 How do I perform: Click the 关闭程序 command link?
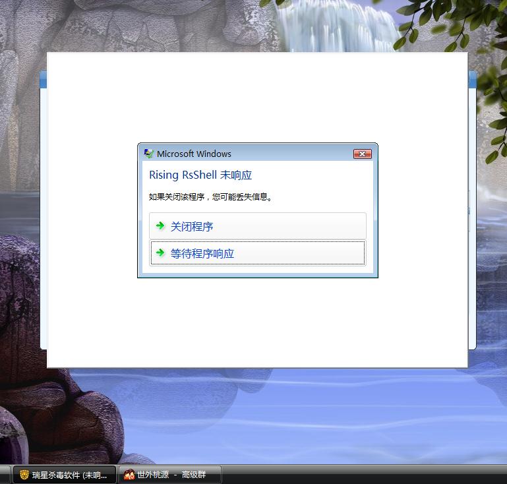click(257, 226)
